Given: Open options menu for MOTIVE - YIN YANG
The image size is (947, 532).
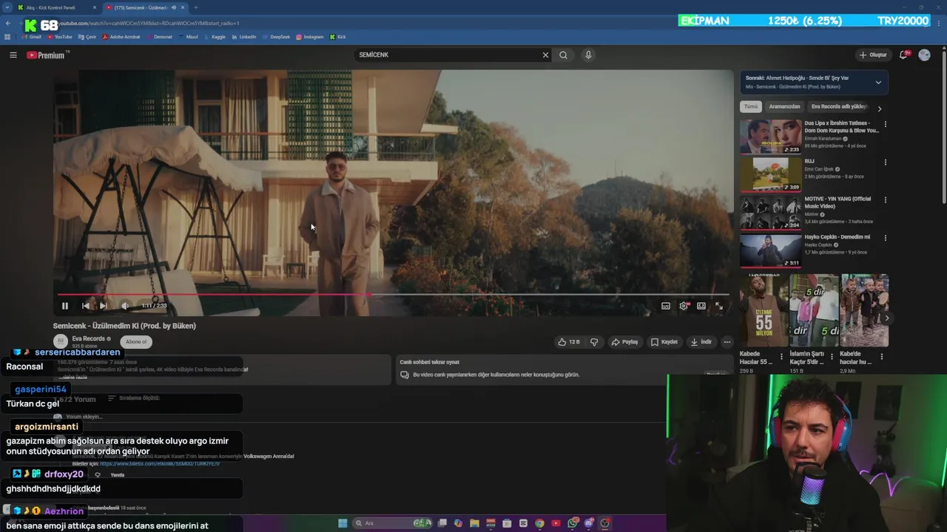Looking at the screenshot, I should [885, 200].
